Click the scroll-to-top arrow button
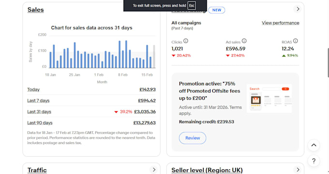This screenshot has width=329, height=174. coord(314,145)
